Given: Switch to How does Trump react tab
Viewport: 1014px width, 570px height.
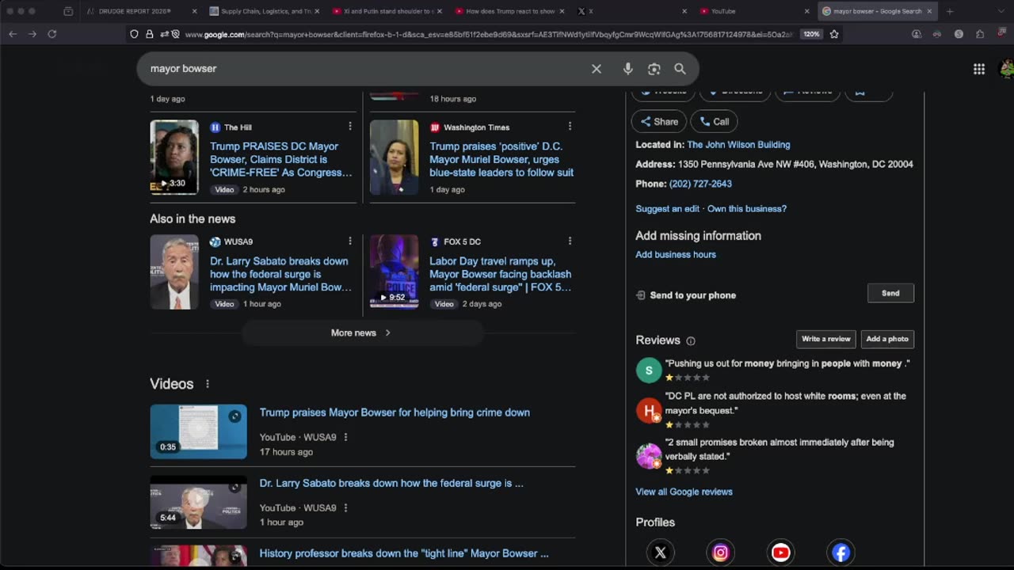Looking at the screenshot, I should (x=509, y=11).
